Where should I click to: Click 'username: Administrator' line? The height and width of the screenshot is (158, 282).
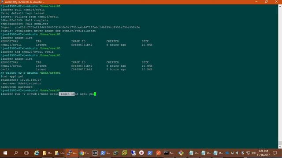(x=21, y=83)
